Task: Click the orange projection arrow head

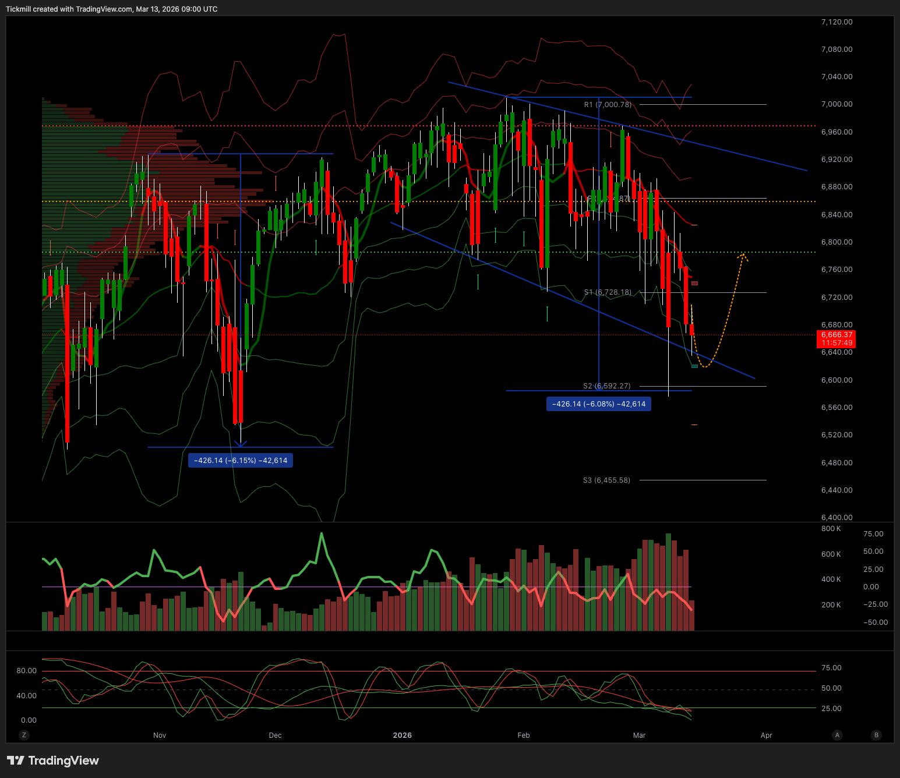Action: pos(743,255)
